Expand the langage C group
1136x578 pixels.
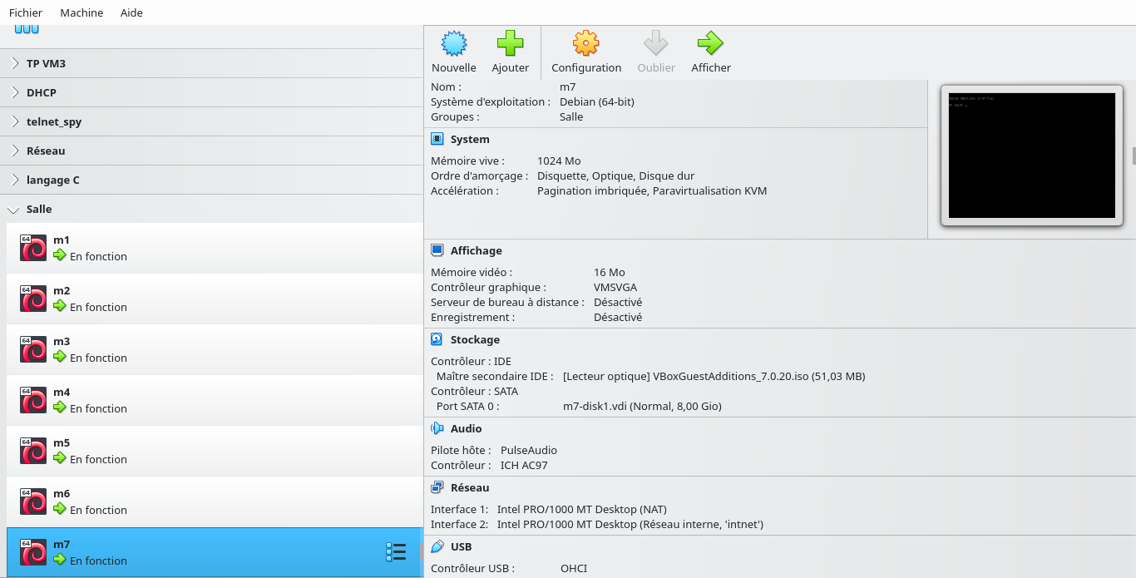(x=15, y=180)
